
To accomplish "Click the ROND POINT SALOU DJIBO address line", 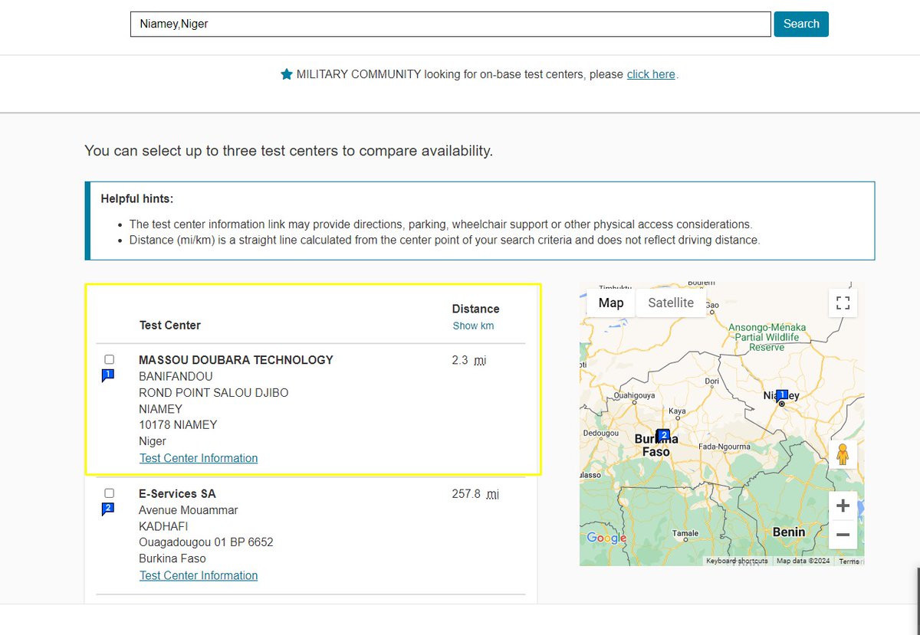I will (x=214, y=393).
